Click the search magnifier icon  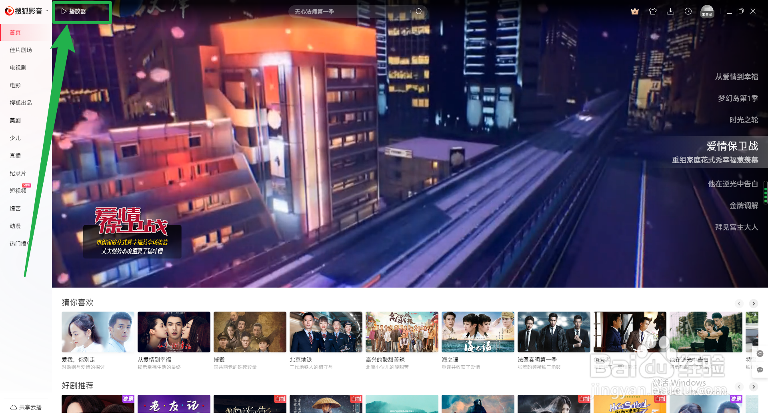click(x=419, y=12)
